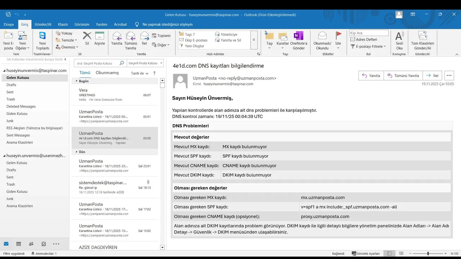This screenshot has height=259, width=461.
Task: Start a TeamViewer Yeni Toplantı
Action: point(42,41)
